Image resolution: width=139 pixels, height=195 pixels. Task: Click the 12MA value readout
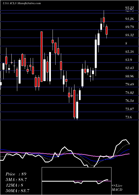pos(14,185)
